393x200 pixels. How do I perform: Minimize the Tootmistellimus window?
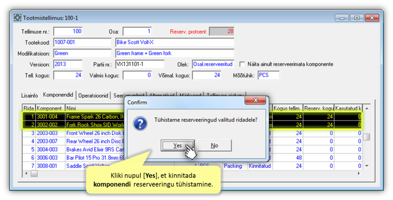342,18
